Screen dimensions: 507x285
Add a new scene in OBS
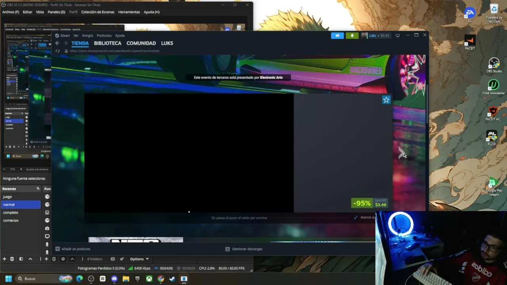point(4,259)
